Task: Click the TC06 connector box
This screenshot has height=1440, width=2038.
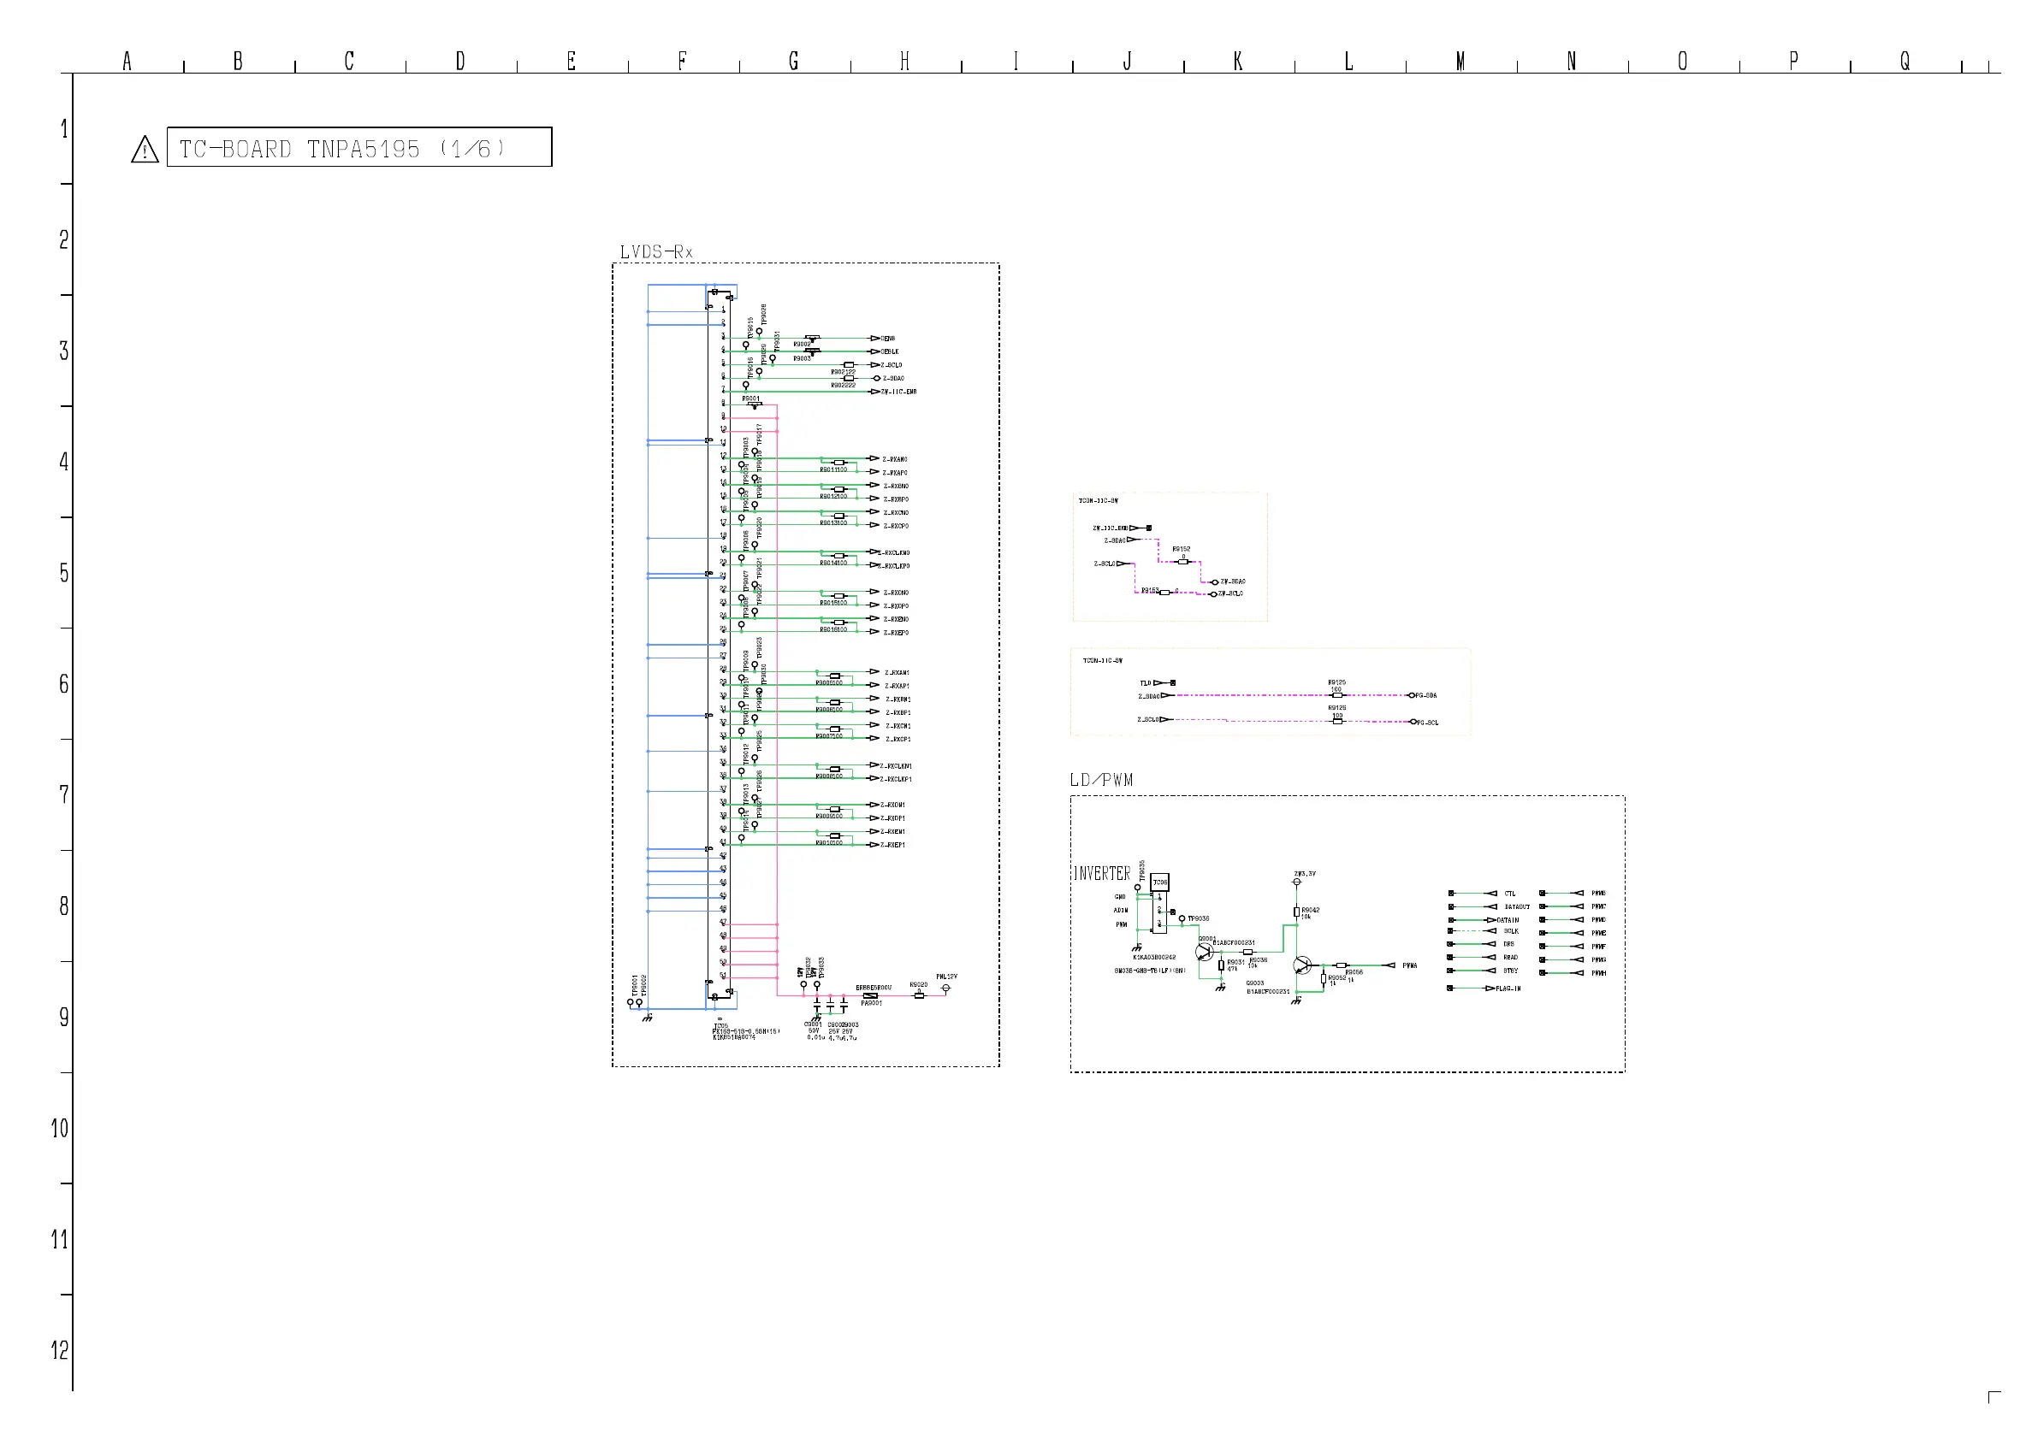Action: (1159, 882)
